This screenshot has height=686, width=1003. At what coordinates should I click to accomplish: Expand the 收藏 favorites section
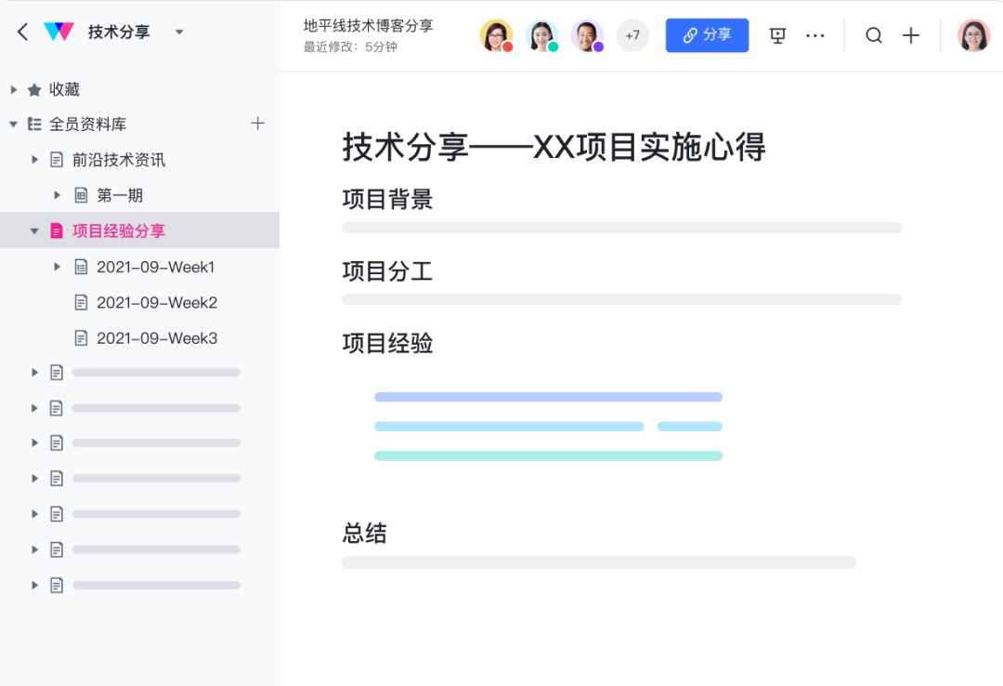click(14, 90)
